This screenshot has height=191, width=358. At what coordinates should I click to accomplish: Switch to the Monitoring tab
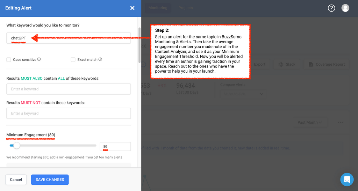[x=158, y=8]
